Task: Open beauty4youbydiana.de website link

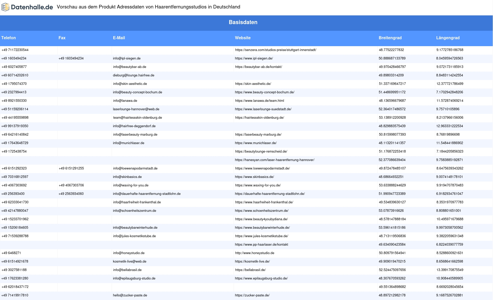Action: pyautogui.click(x=261, y=219)
